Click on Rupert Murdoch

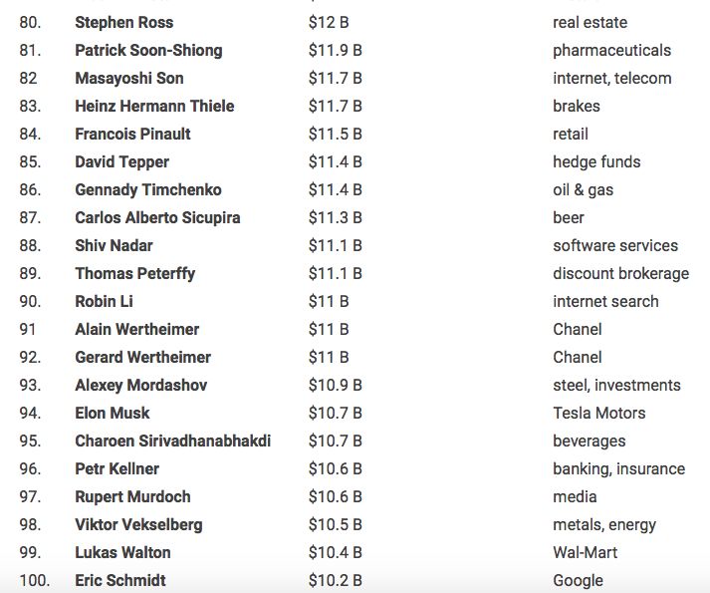pyautogui.click(x=132, y=496)
